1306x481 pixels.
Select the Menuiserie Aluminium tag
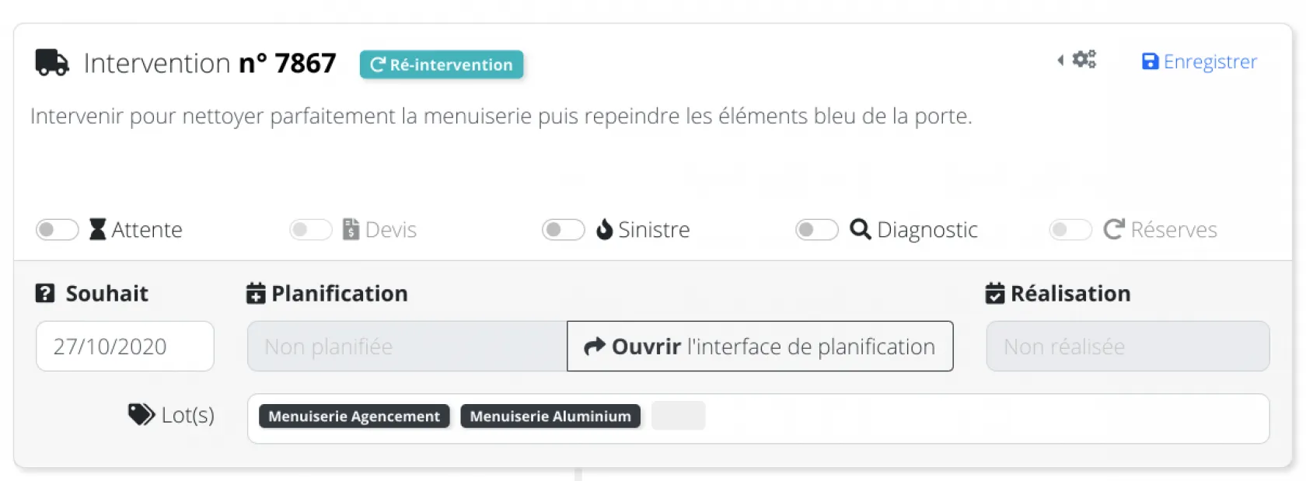point(550,417)
